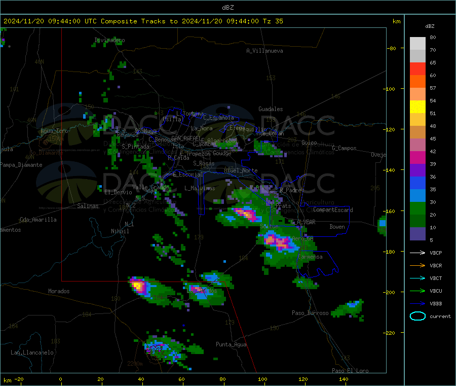
Task: Click the Pampa_Diamante map label
Action: pos(21,165)
